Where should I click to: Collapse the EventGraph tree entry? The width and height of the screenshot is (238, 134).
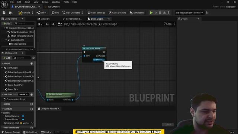[2, 68]
